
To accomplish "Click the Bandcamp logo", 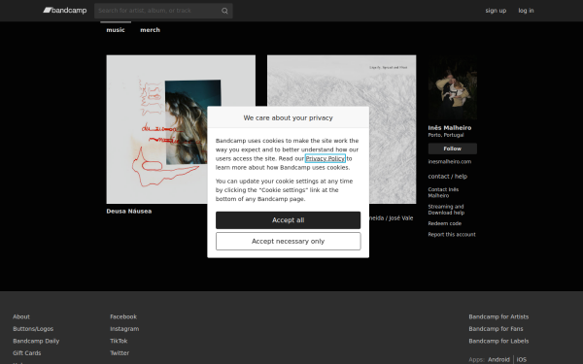I will coord(65,11).
